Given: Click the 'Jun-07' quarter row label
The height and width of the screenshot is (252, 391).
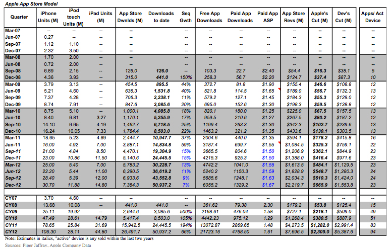Looking at the screenshot, I should (13, 37).
